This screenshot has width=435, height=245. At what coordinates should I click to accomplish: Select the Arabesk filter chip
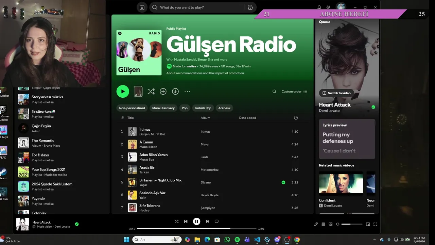pyautogui.click(x=224, y=108)
